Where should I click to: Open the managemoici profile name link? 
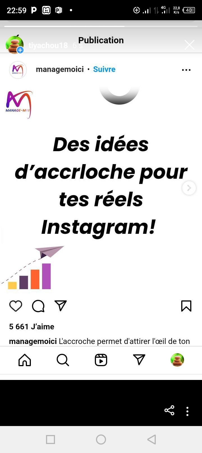[60, 69]
